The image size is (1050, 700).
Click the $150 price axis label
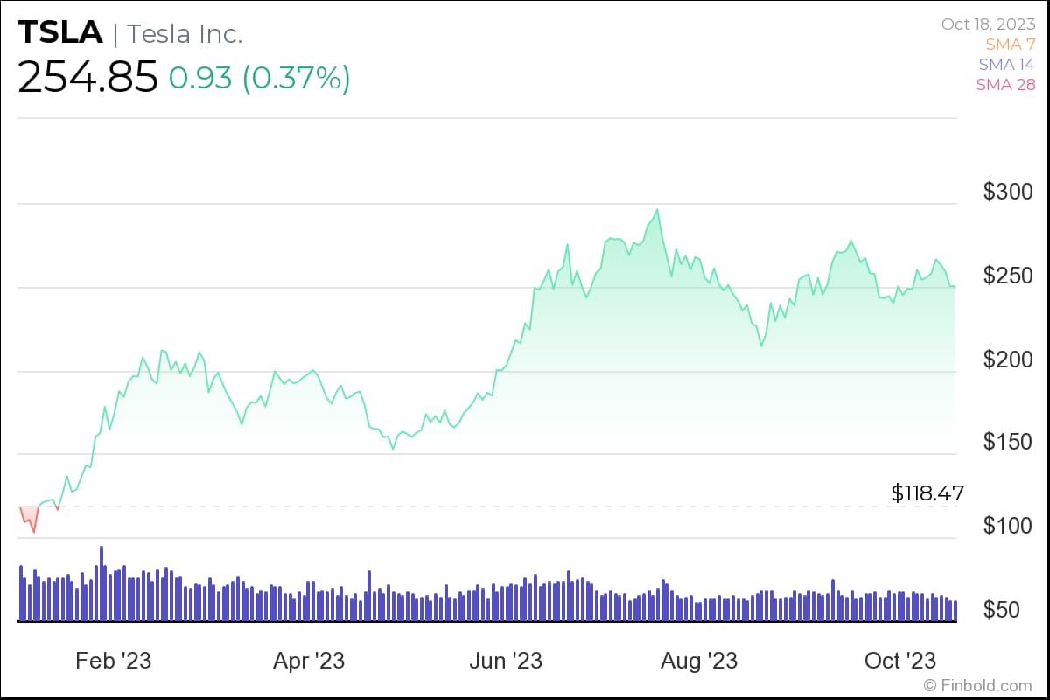[x=1008, y=443]
